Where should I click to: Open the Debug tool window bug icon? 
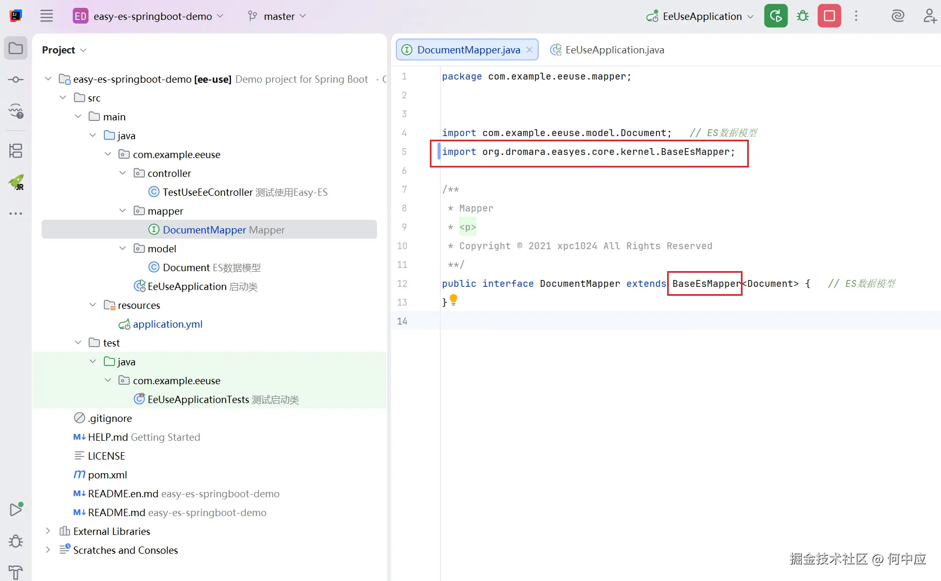(16, 541)
